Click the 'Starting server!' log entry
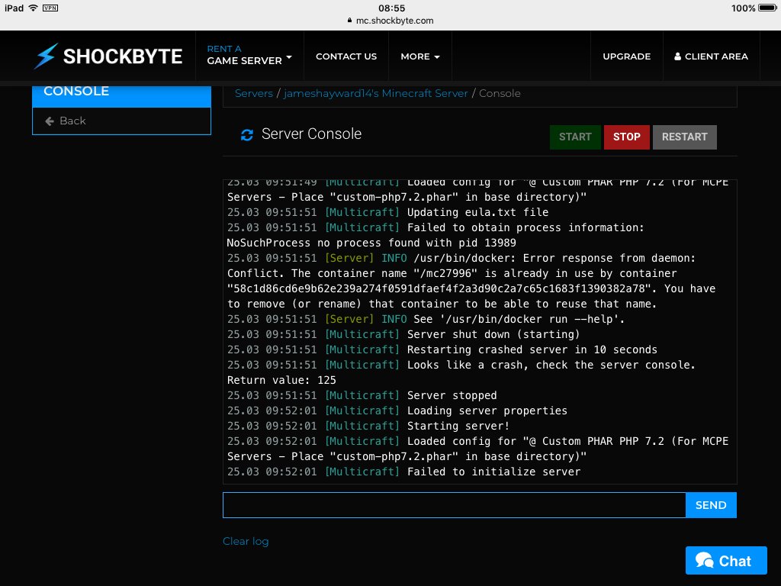The image size is (781, 586). tap(368, 426)
